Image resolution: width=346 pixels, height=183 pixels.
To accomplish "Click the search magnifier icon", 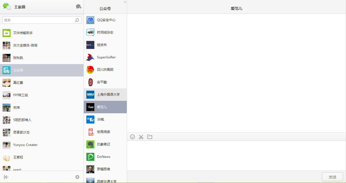I will [77, 20].
